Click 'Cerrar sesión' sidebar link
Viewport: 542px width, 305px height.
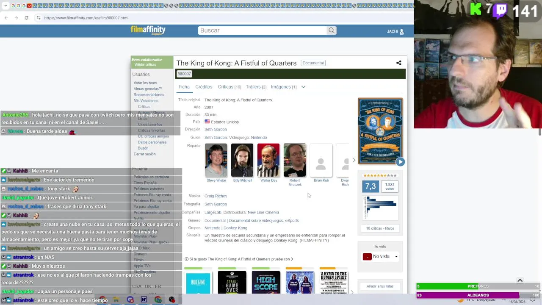pos(144,154)
